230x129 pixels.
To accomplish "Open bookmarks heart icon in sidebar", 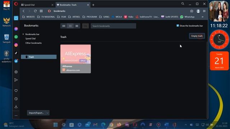I will [16, 91].
